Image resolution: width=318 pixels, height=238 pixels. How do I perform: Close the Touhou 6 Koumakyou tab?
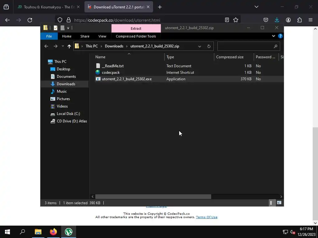(x=78, y=7)
